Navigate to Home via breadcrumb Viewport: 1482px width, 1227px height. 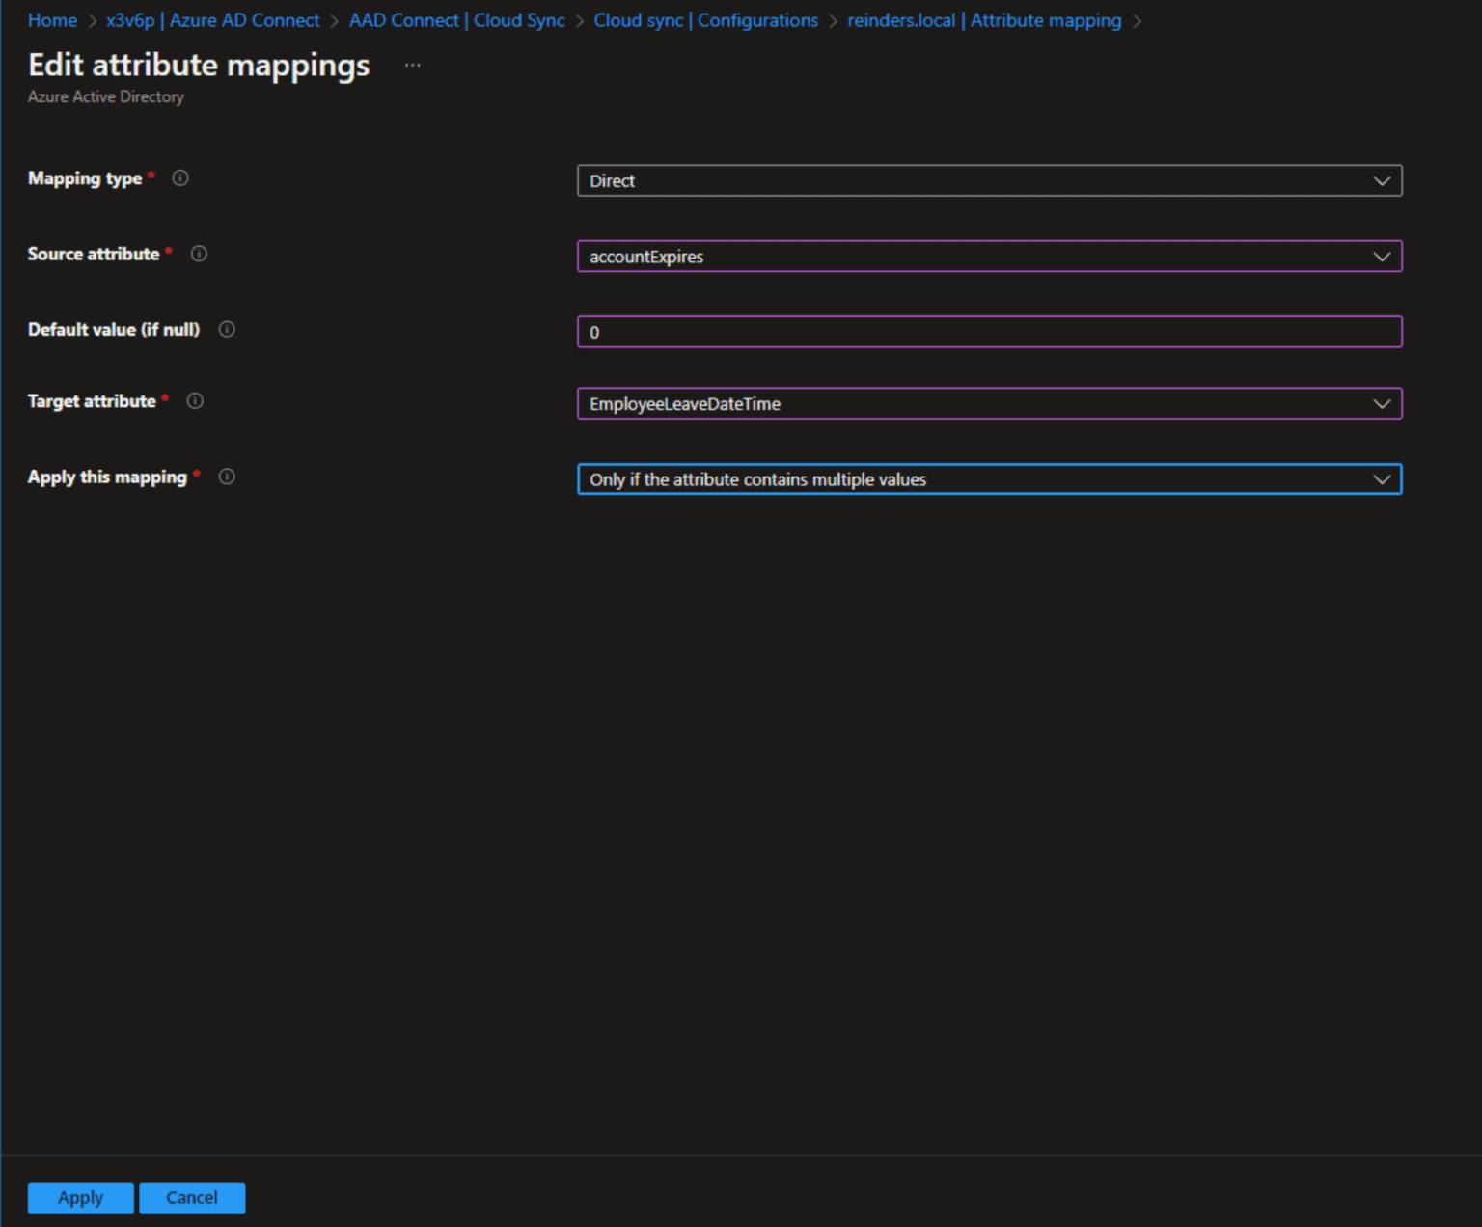[52, 20]
